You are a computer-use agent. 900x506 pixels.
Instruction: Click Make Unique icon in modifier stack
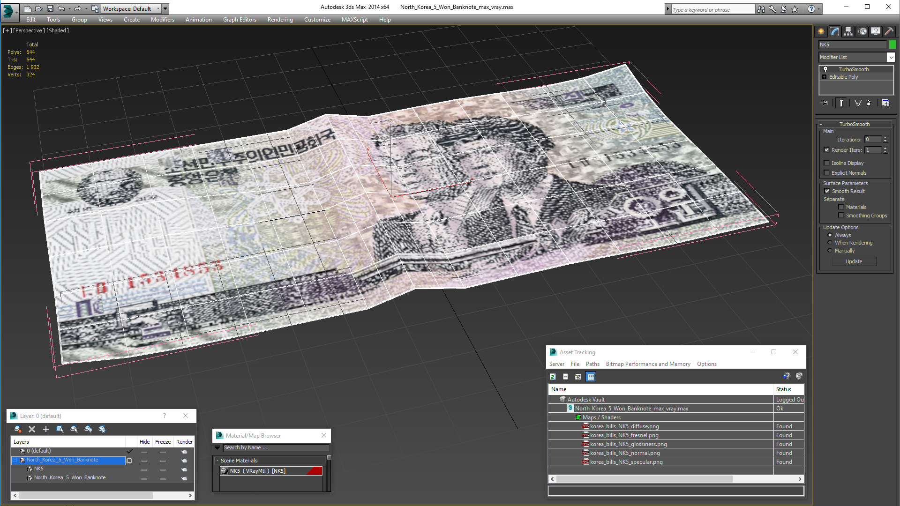pos(858,103)
